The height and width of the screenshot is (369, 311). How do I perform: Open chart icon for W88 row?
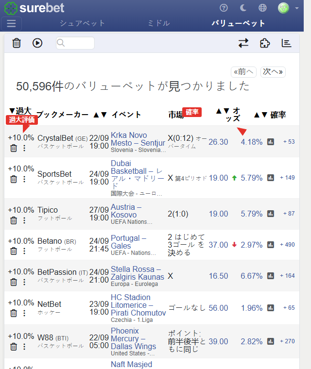tap(271, 341)
